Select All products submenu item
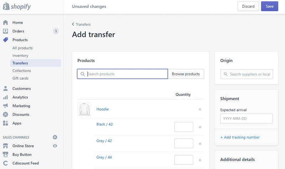285x169 pixels. click(22, 48)
